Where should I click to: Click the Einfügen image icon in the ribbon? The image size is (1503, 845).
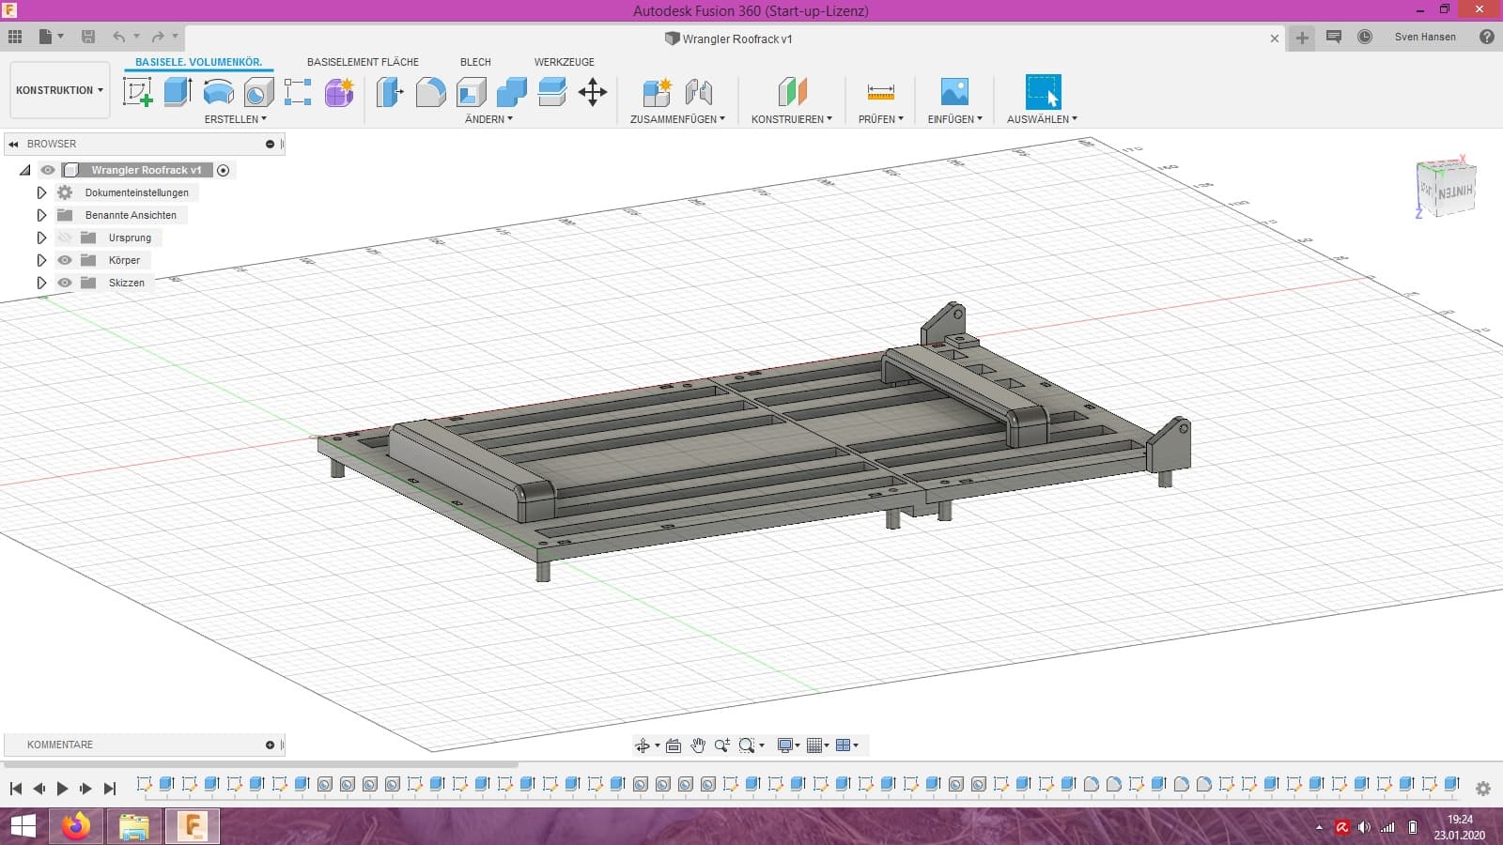(953, 91)
